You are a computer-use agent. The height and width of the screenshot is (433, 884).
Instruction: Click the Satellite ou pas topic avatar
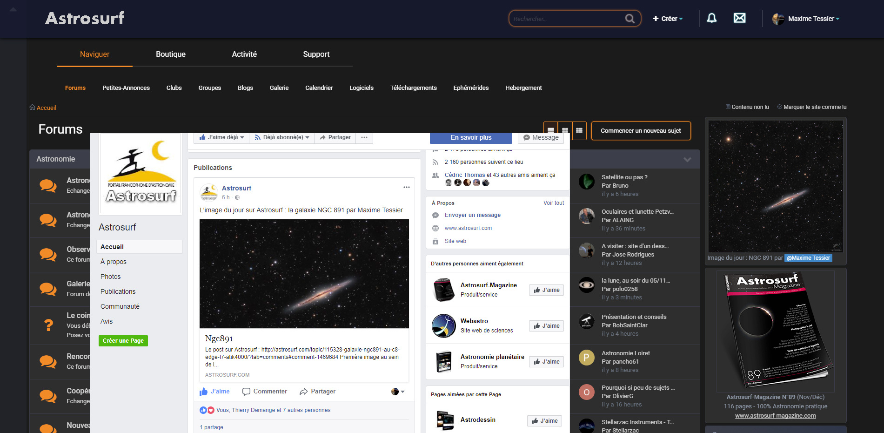(586, 181)
